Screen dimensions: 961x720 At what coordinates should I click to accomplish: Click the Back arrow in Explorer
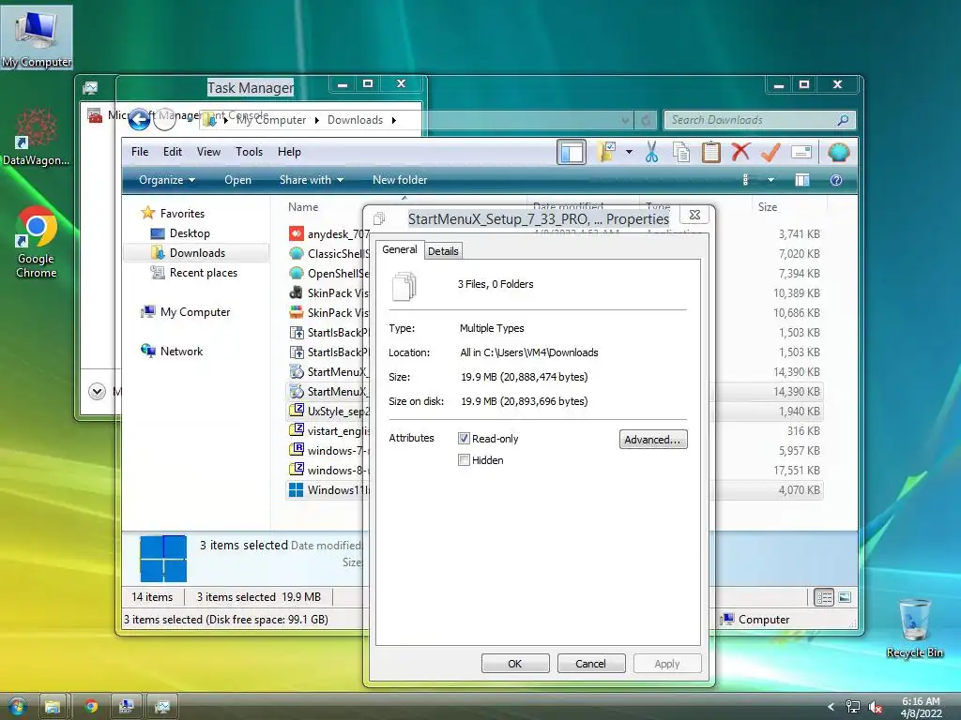139,119
